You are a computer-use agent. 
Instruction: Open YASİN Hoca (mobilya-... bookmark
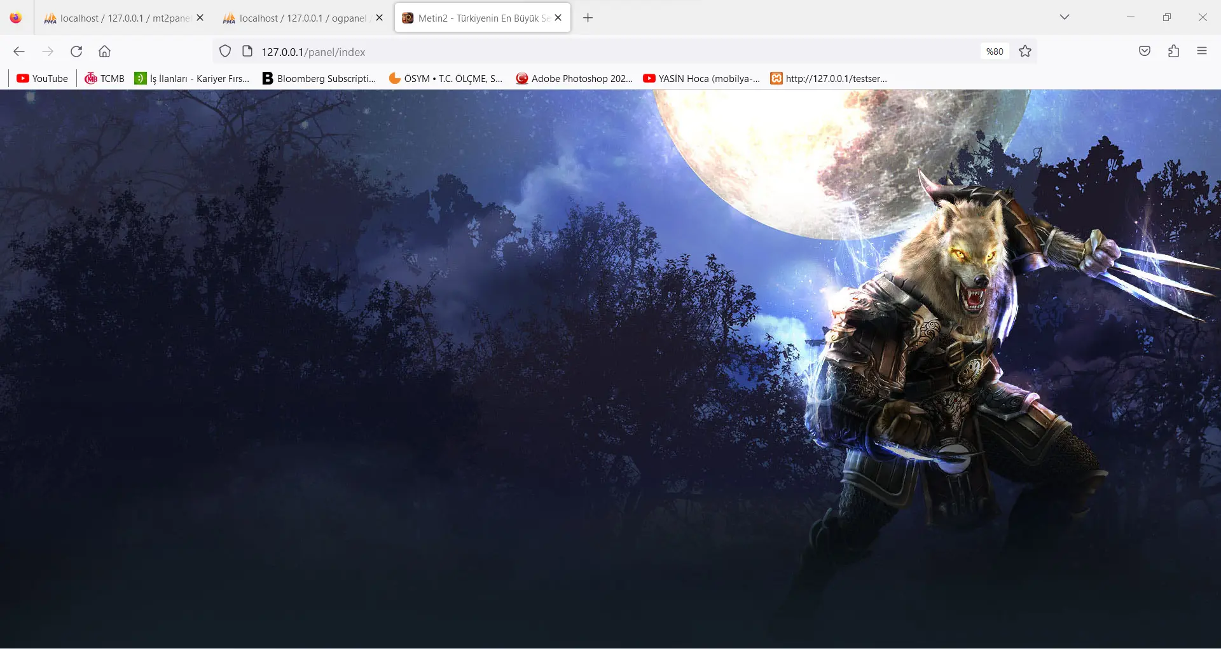[x=701, y=78]
